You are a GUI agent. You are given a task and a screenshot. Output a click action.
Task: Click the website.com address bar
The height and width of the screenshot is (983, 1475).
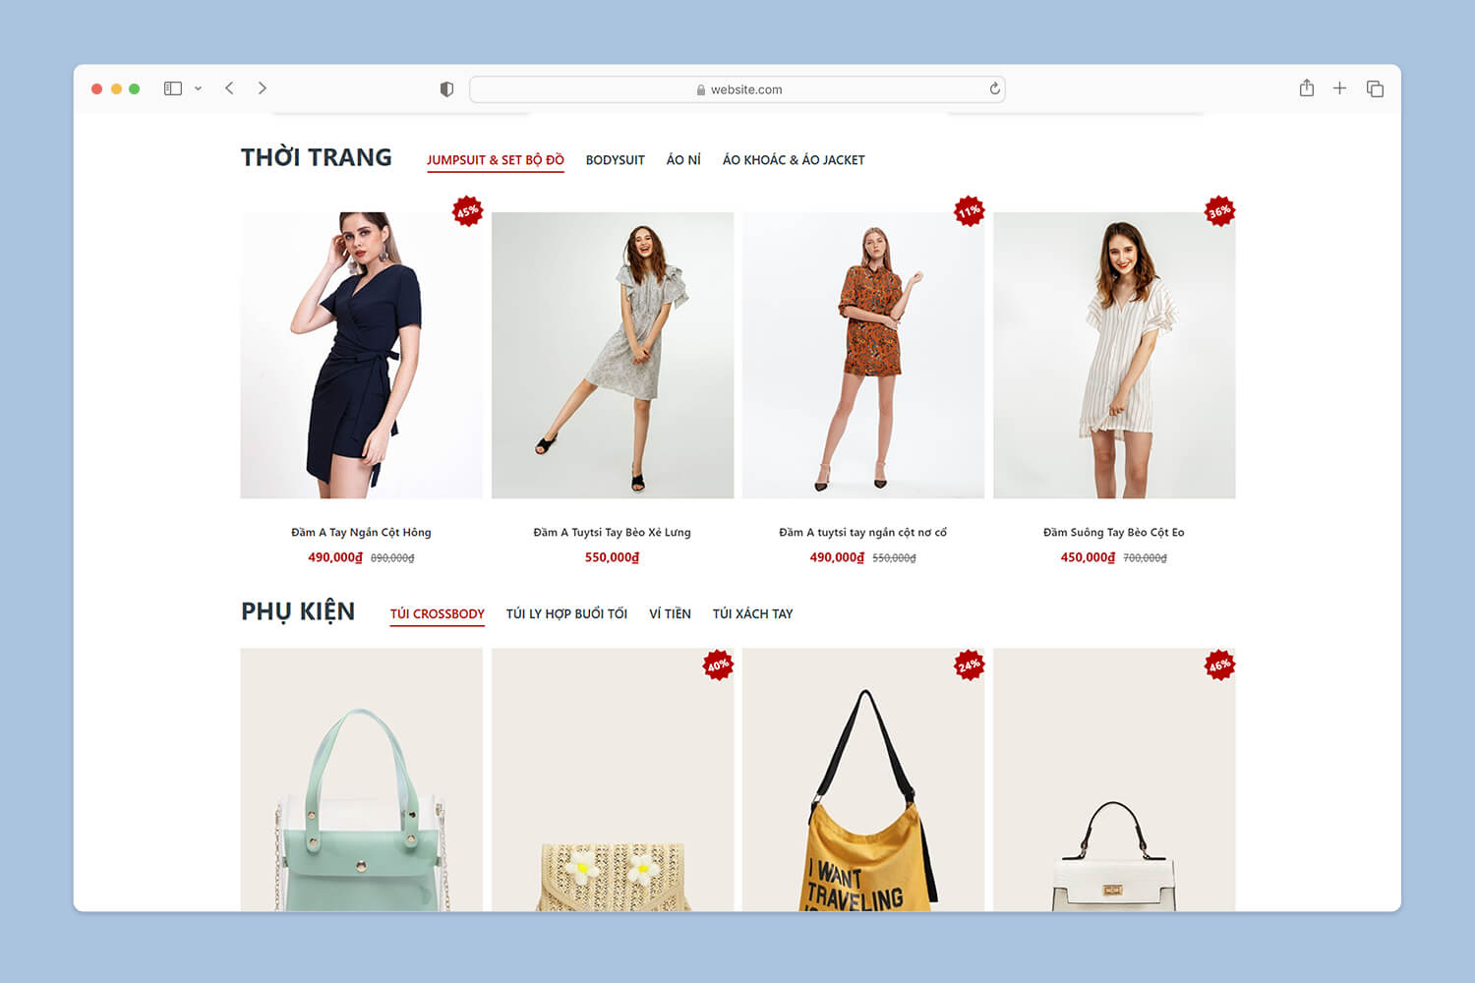tap(737, 89)
